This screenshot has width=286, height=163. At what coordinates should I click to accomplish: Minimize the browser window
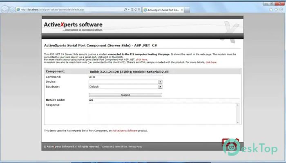266,4
